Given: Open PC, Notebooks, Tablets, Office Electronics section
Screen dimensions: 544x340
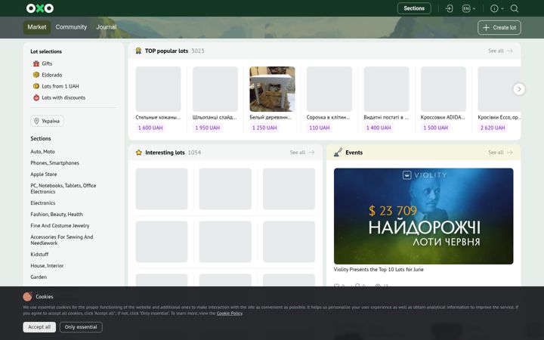Looking at the screenshot, I should pyautogui.click(x=63, y=189).
